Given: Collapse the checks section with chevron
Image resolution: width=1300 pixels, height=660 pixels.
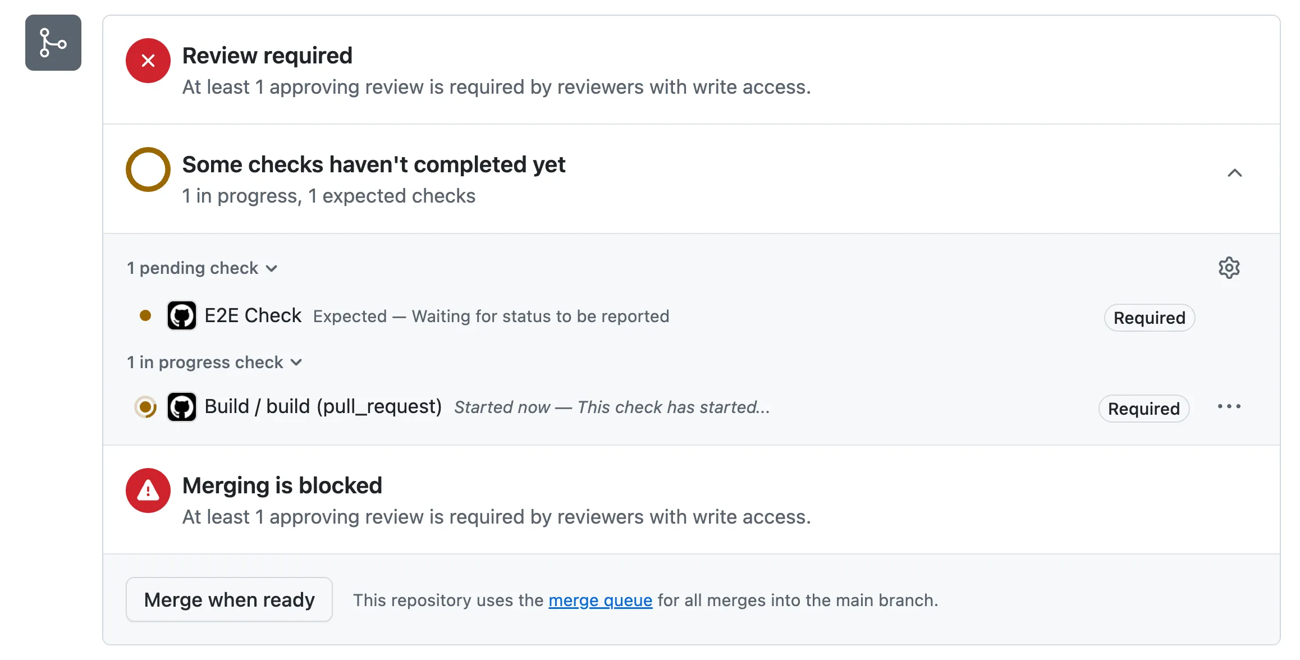Looking at the screenshot, I should 1234,173.
